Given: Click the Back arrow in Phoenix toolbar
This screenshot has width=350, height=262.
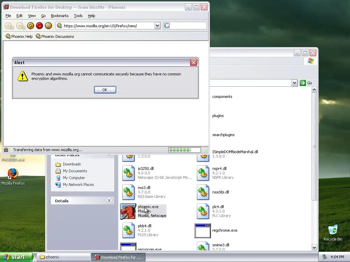Looking at the screenshot, I should click(x=9, y=26).
